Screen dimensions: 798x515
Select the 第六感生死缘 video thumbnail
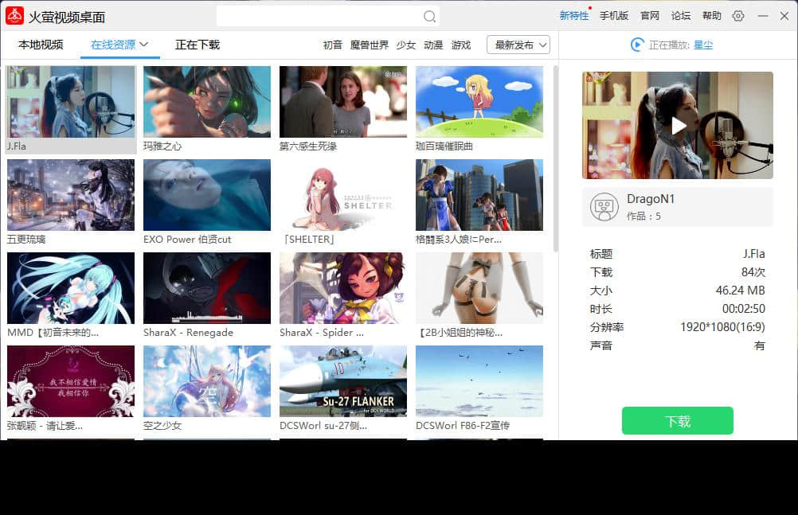343,101
